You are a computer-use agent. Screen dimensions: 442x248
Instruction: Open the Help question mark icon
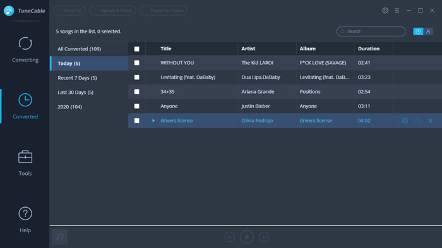coord(25,214)
